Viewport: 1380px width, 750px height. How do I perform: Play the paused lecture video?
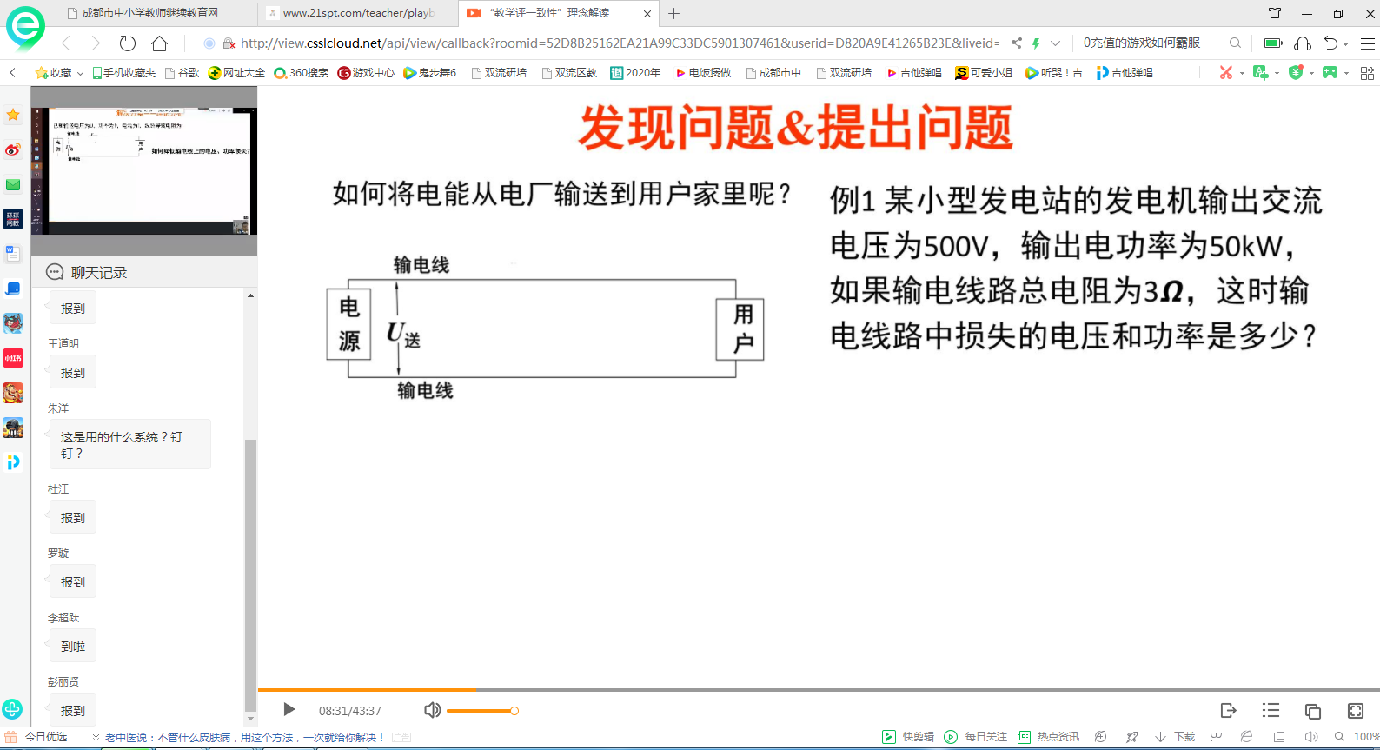click(289, 710)
